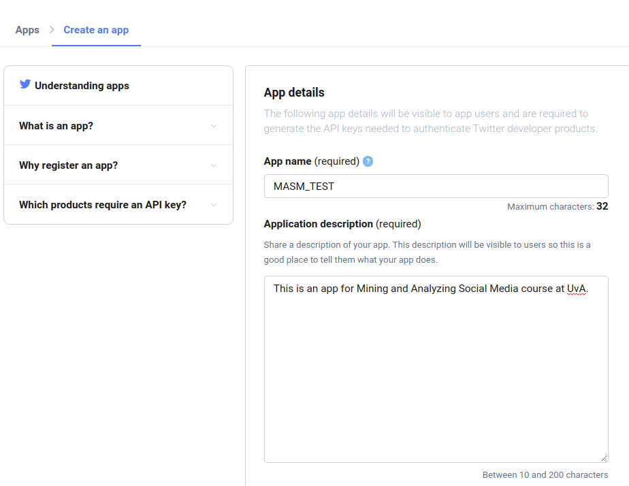Click the breadcrumb arrow separator after Apps
The height and width of the screenshot is (486, 629).
click(x=52, y=30)
